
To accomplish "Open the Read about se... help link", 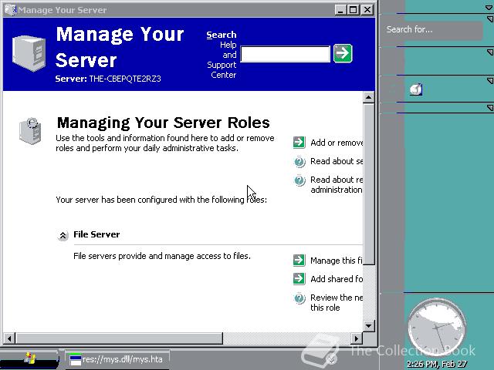I will coord(337,161).
